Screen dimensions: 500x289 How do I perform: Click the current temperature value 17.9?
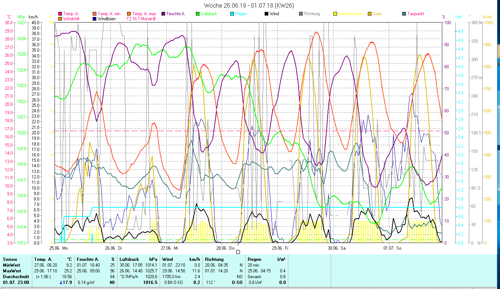(67, 282)
